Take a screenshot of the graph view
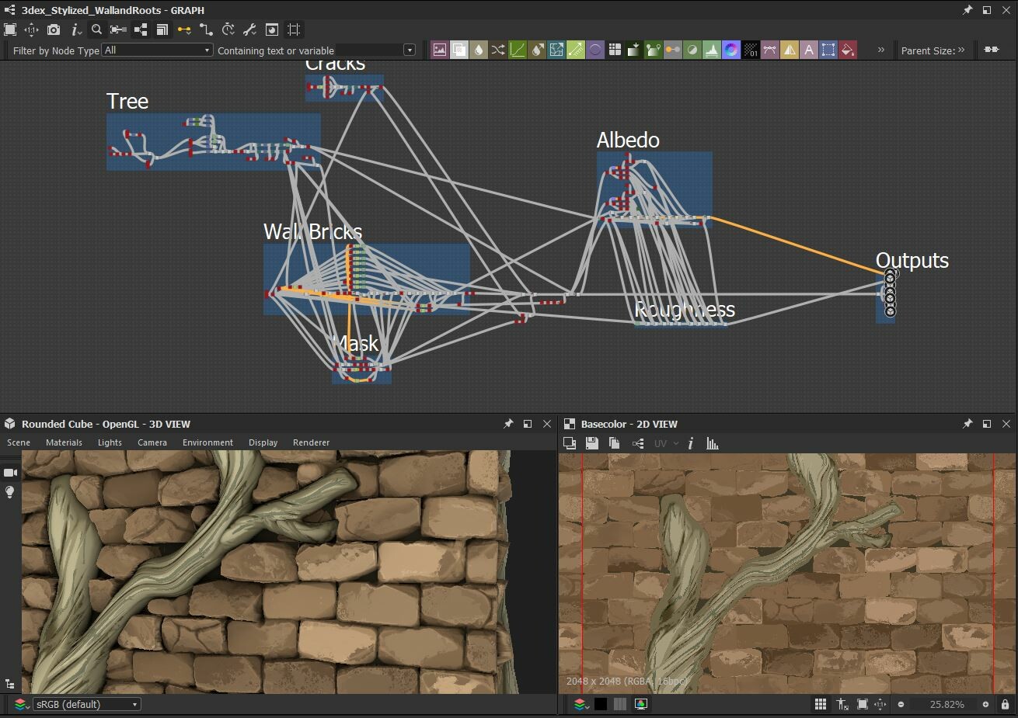The width and height of the screenshot is (1018, 718). (x=53, y=29)
